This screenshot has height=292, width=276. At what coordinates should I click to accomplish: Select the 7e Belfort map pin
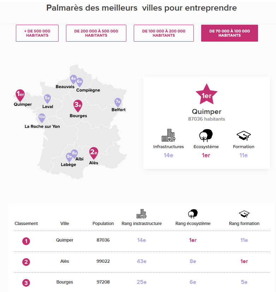pos(118,102)
